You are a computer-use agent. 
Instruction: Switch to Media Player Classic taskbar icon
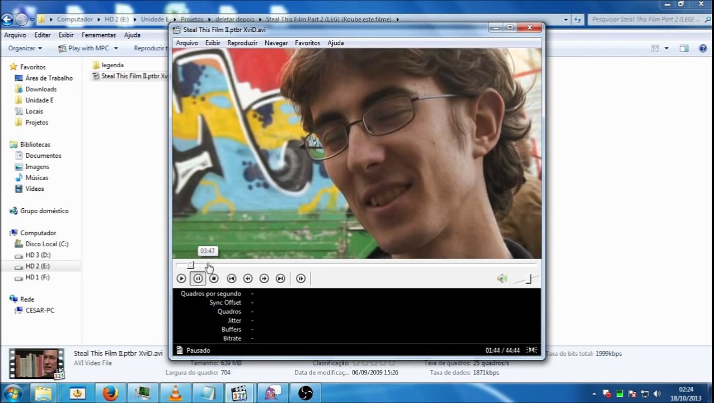pyautogui.click(x=239, y=393)
